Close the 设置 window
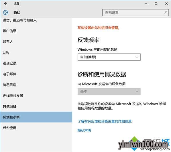This screenshot has width=171, height=152. 166,4
